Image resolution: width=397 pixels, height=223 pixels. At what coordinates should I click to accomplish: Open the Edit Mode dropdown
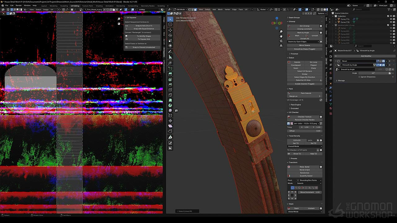click(x=181, y=10)
